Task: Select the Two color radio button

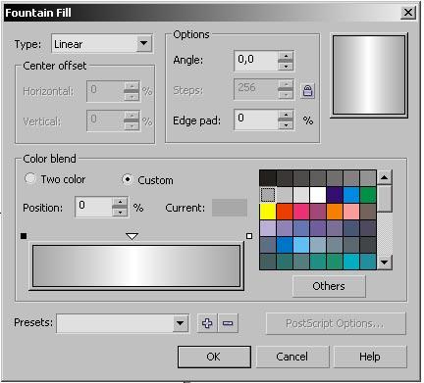Action: coord(30,178)
